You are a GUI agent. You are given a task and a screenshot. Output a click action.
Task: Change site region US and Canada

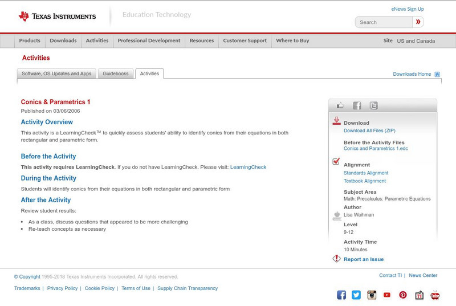click(x=416, y=41)
